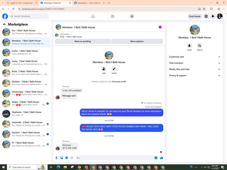Attach a file image icon in composer
The height and width of the screenshot is (170, 227).
pos(62,158)
